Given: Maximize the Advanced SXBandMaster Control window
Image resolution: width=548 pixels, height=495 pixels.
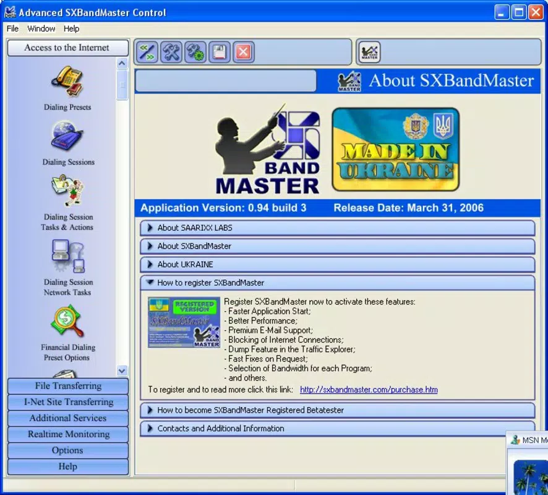Looking at the screenshot, I should pos(519,12).
